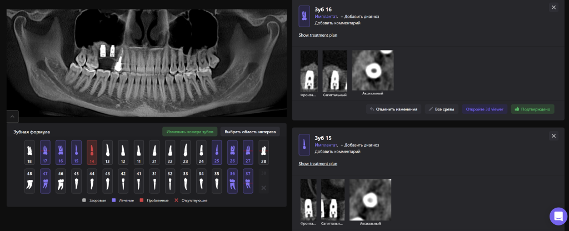Toggle tooth 11 selection in upper row
Viewport: 569px width, 231px height.
pyautogui.click(x=139, y=152)
